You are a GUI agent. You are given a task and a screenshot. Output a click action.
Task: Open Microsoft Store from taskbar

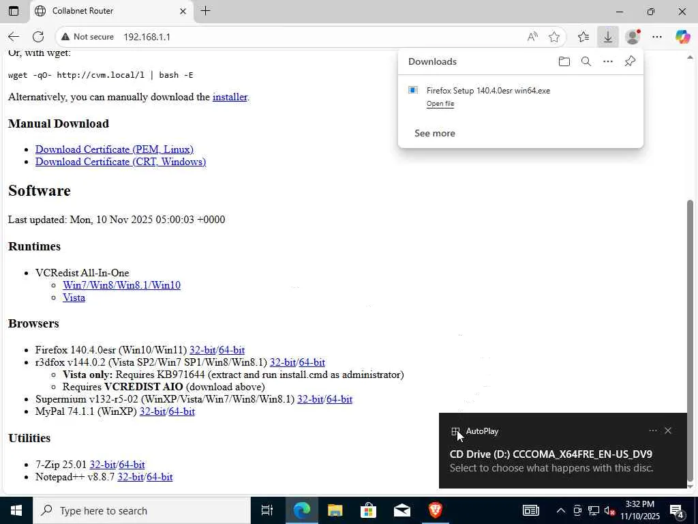368,510
